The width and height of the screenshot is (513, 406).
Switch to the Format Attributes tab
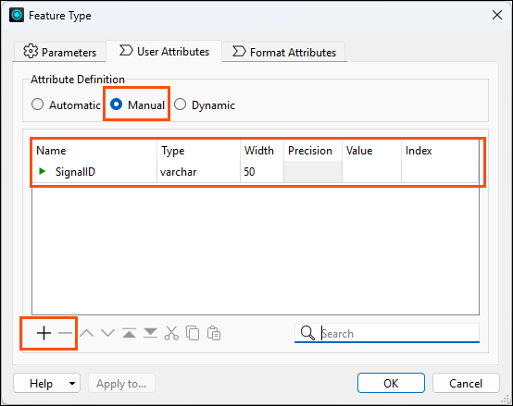284,52
